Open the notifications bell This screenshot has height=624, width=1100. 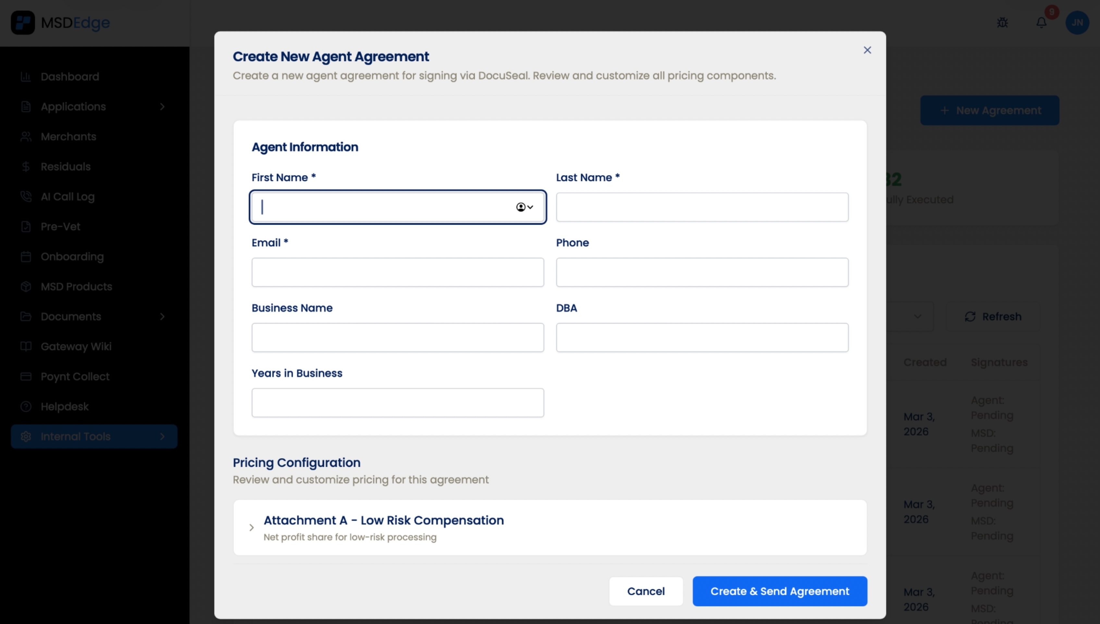tap(1041, 23)
